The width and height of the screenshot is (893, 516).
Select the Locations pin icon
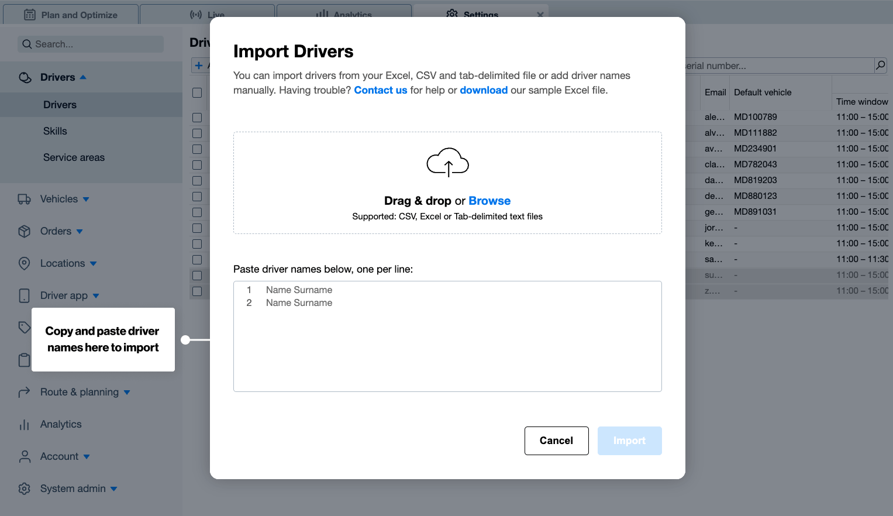(x=24, y=263)
